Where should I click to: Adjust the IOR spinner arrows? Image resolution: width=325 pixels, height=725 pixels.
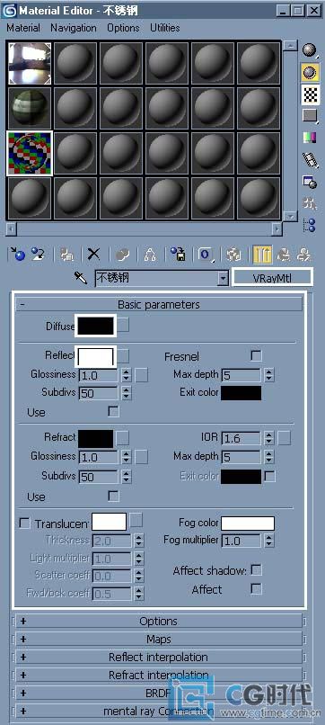(x=269, y=438)
